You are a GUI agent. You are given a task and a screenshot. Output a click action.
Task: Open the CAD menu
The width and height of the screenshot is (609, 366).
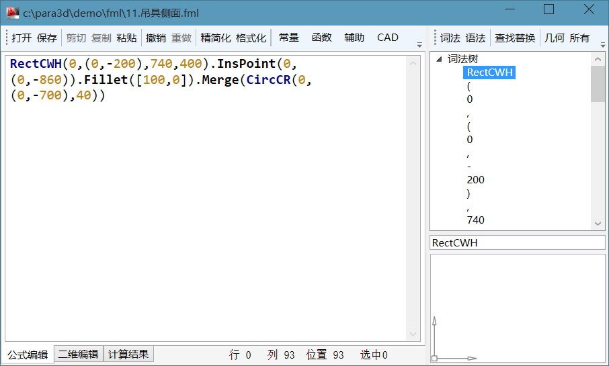click(388, 37)
